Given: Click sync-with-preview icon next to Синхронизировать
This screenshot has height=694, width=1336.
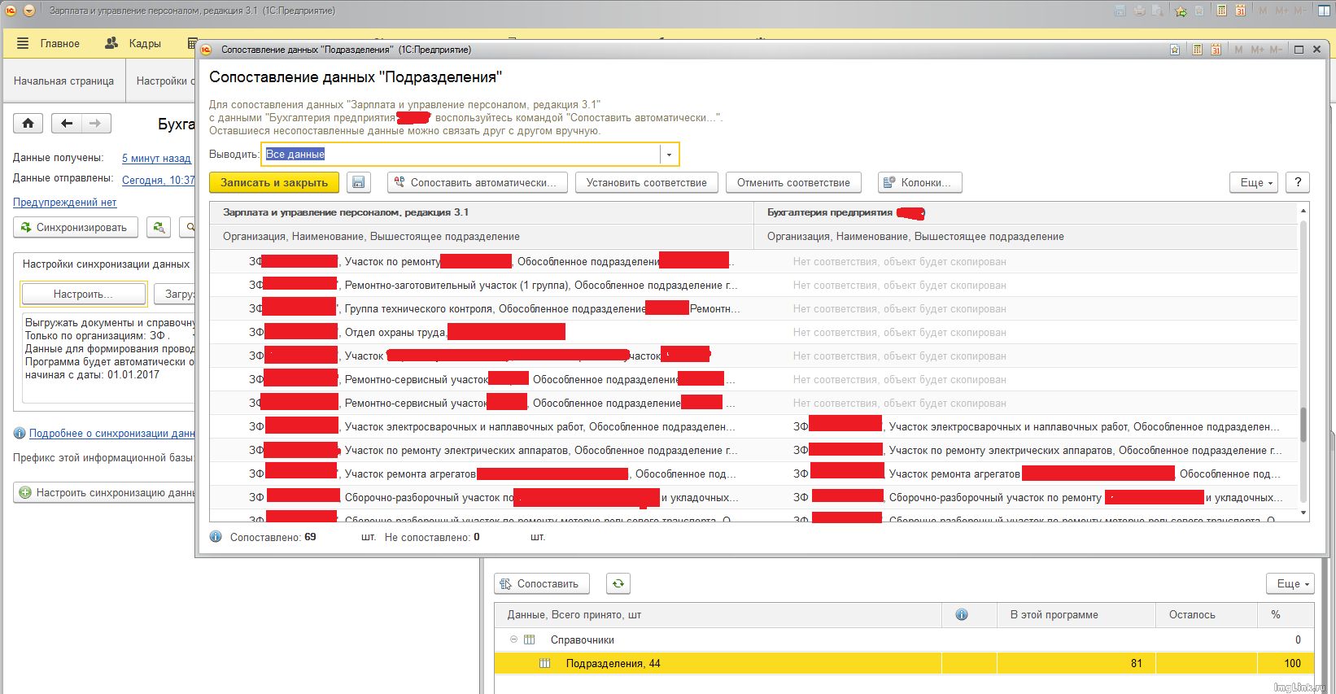Looking at the screenshot, I should pyautogui.click(x=159, y=228).
